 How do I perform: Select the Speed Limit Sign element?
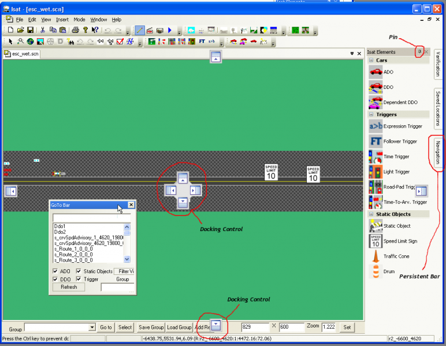click(x=393, y=241)
